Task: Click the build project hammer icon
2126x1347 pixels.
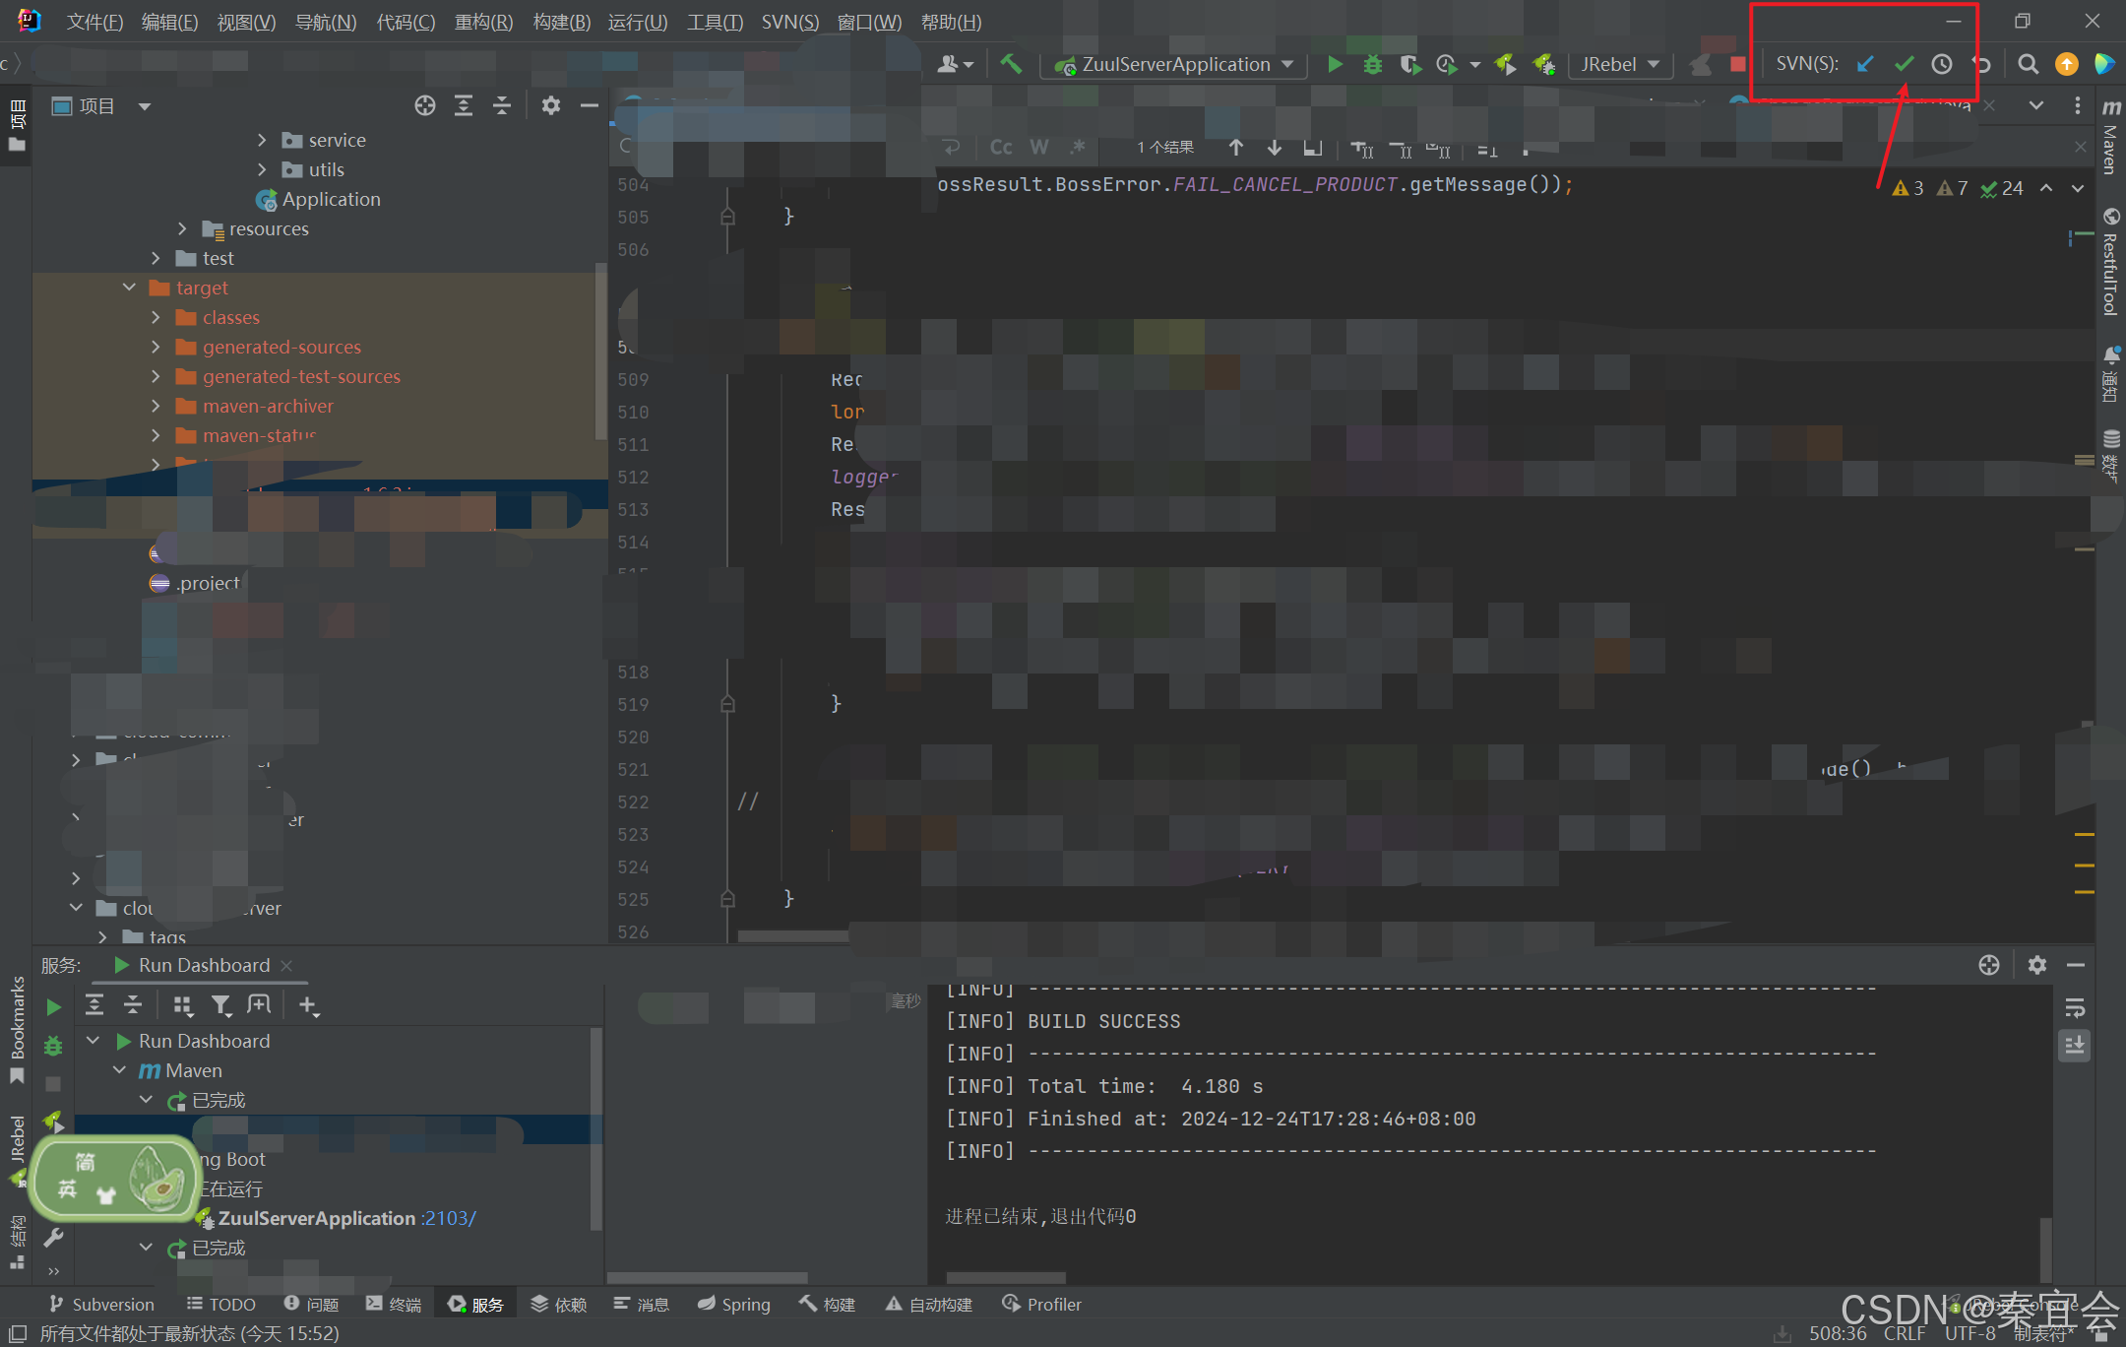Action: [x=1011, y=64]
